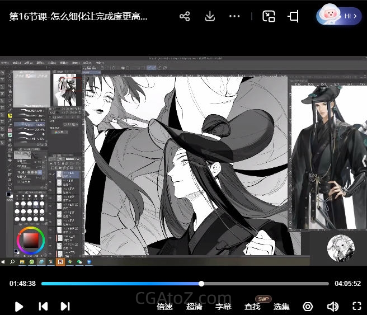
Task: Open the 倍速 playback speed menu
Action: (164, 307)
